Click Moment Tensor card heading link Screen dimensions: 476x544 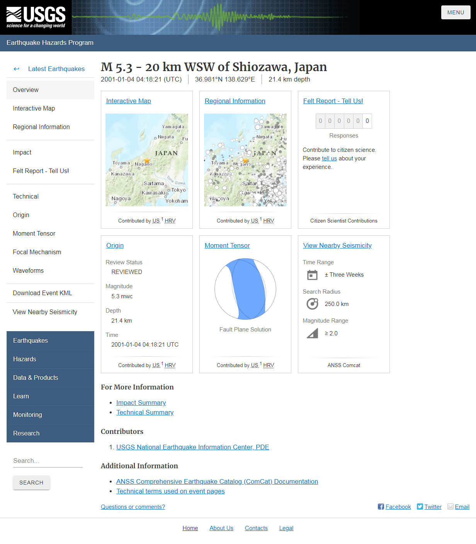pyautogui.click(x=227, y=245)
